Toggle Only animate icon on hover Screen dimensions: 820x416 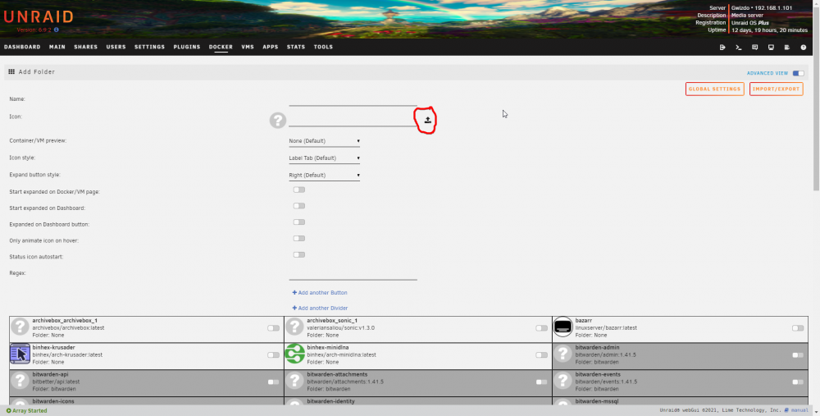(299, 238)
